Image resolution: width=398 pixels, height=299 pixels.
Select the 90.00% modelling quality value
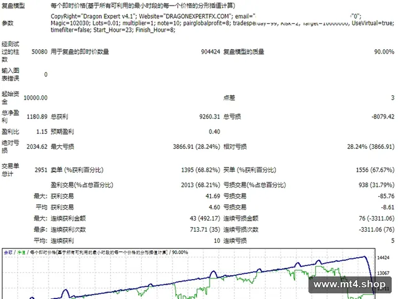click(x=384, y=52)
